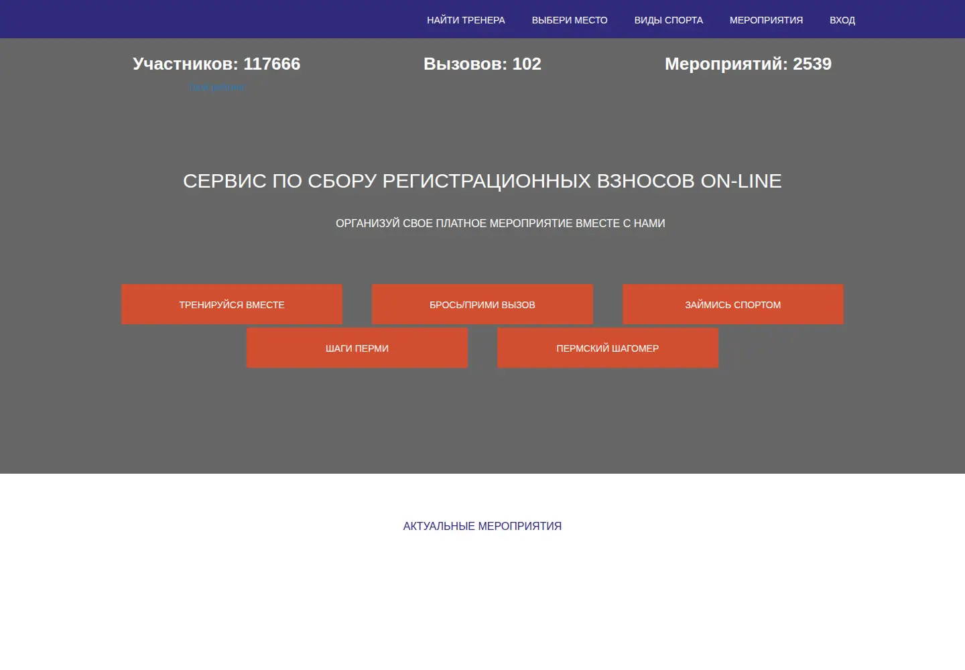Image resolution: width=965 pixels, height=670 pixels.
Task: Click the Вызовов: 102 counter
Action: [x=482, y=64]
